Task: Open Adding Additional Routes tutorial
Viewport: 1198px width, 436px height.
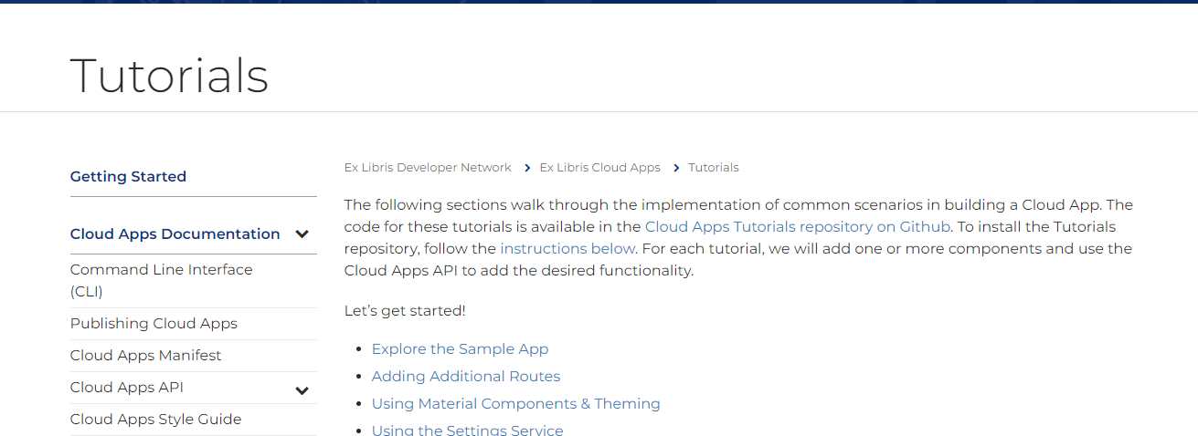Action: (x=465, y=377)
